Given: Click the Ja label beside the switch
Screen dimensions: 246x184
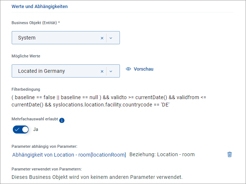Looking at the screenshot, I should point(36,129).
